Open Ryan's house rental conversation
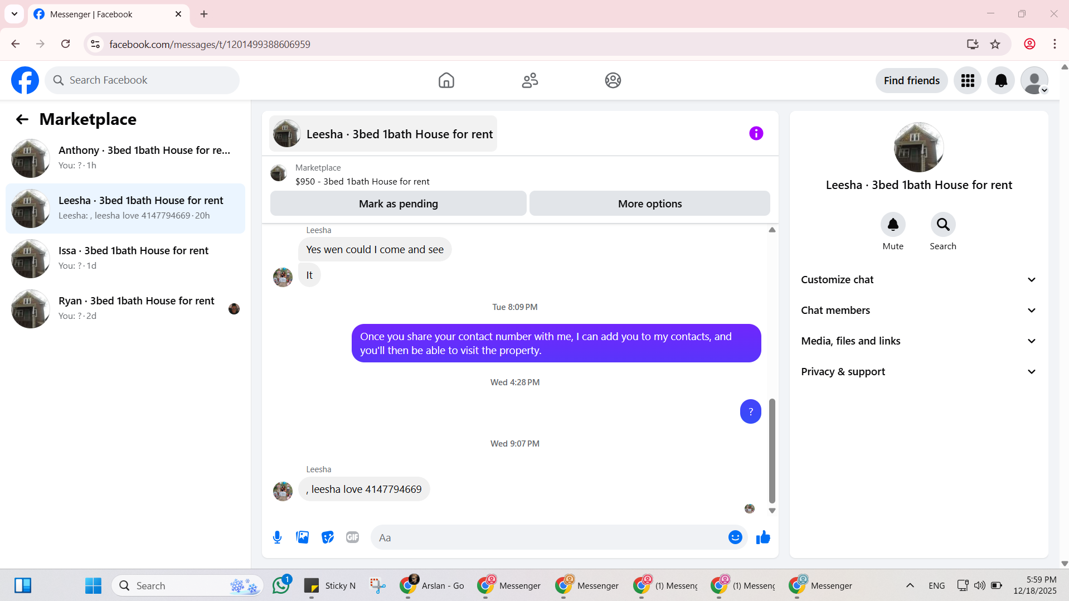1069x601 pixels. pyautogui.click(x=125, y=309)
